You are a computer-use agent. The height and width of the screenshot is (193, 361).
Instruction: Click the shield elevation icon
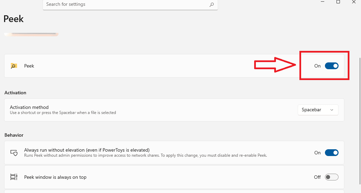14,153
